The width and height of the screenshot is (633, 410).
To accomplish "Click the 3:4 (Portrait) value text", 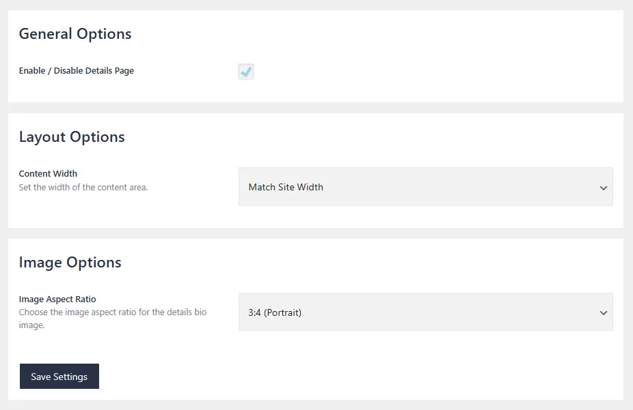I will coord(275,312).
